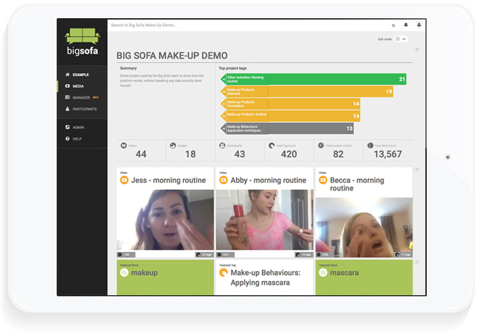Click the Total Word Count icon
The height and width of the screenshot is (333, 484).
coord(371,146)
